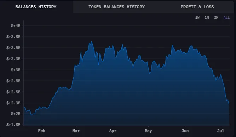Select the Jul month label
The image size is (236, 137).
click(221, 131)
